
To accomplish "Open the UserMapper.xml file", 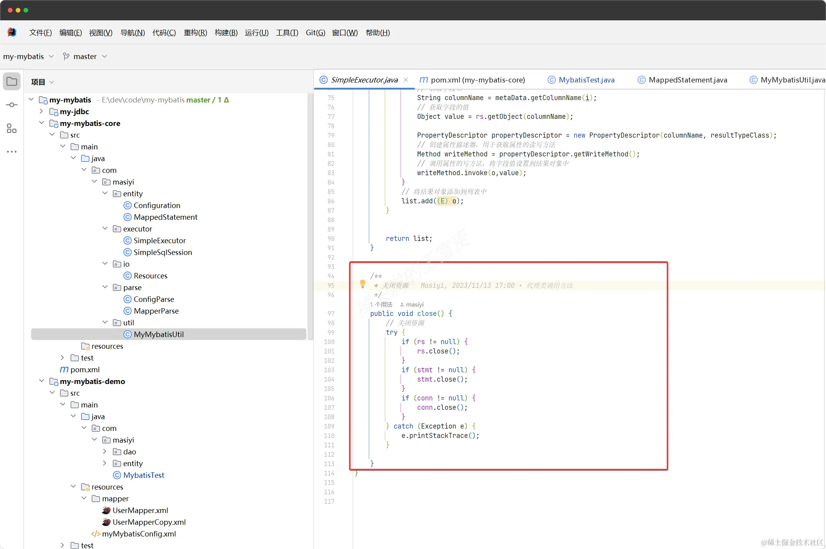I will 140,510.
